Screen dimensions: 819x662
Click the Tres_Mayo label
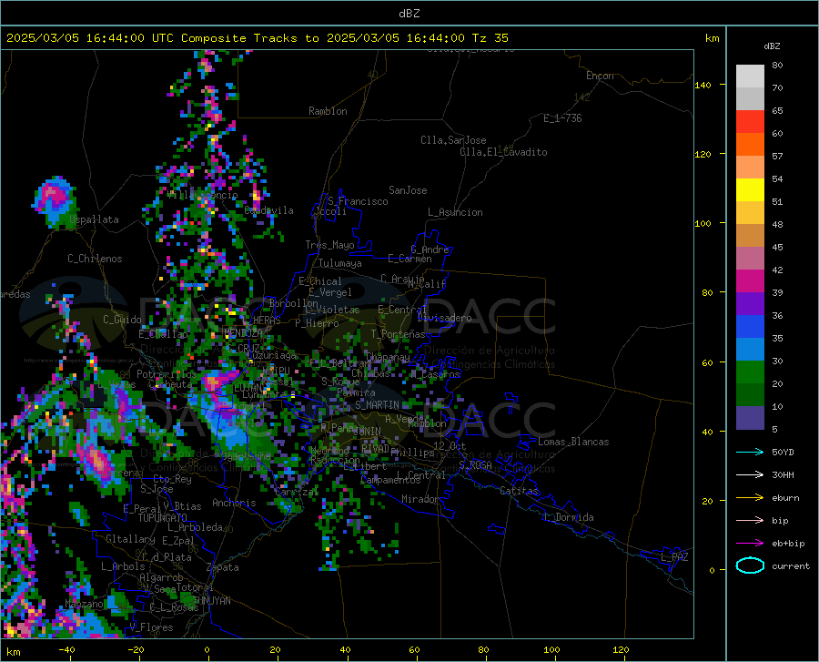point(329,245)
